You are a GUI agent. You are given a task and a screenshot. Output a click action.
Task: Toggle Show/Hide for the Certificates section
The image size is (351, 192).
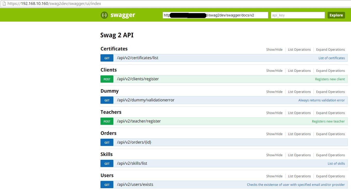(x=274, y=49)
